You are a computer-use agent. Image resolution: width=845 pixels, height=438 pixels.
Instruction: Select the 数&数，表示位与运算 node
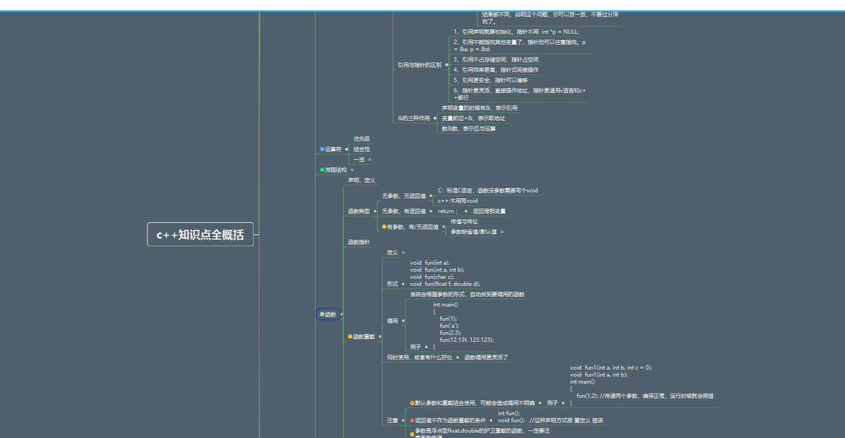click(469, 128)
